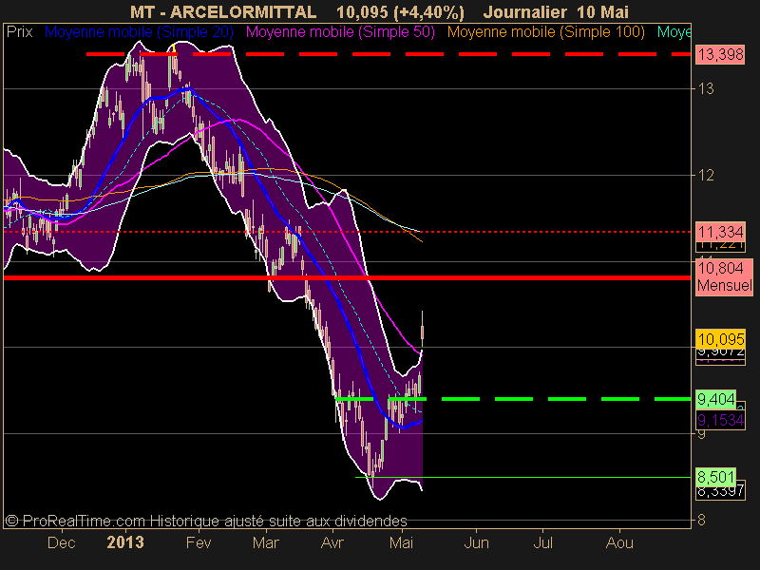Click the green 9,404 support label
This screenshot has width=760, height=570.
click(x=716, y=399)
